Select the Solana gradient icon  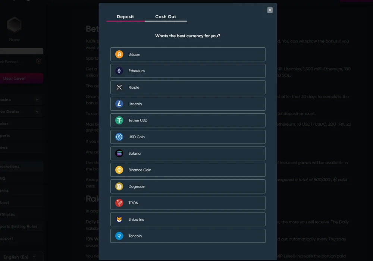point(119,153)
